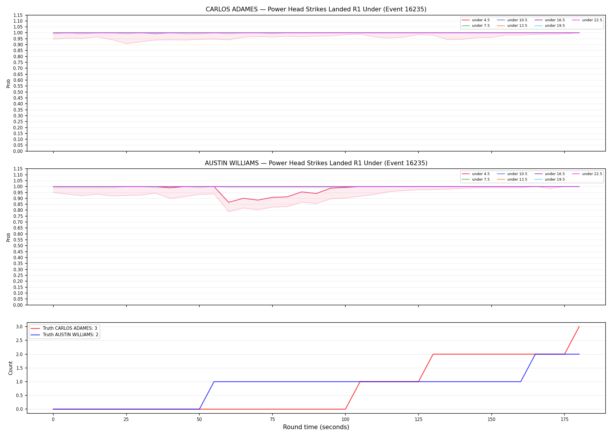Click x-axis tick label '125'
The height and width of the screenshot is (437, 612).
point(418,420)
